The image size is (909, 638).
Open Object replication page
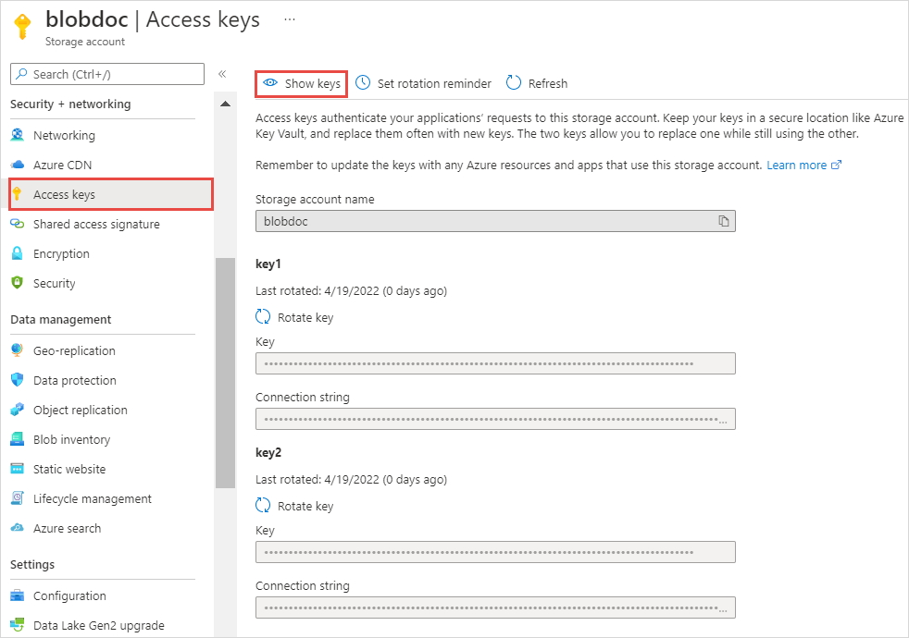[x=80, y=410]
